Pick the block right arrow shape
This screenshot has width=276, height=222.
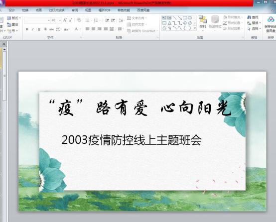coord(185,23)
